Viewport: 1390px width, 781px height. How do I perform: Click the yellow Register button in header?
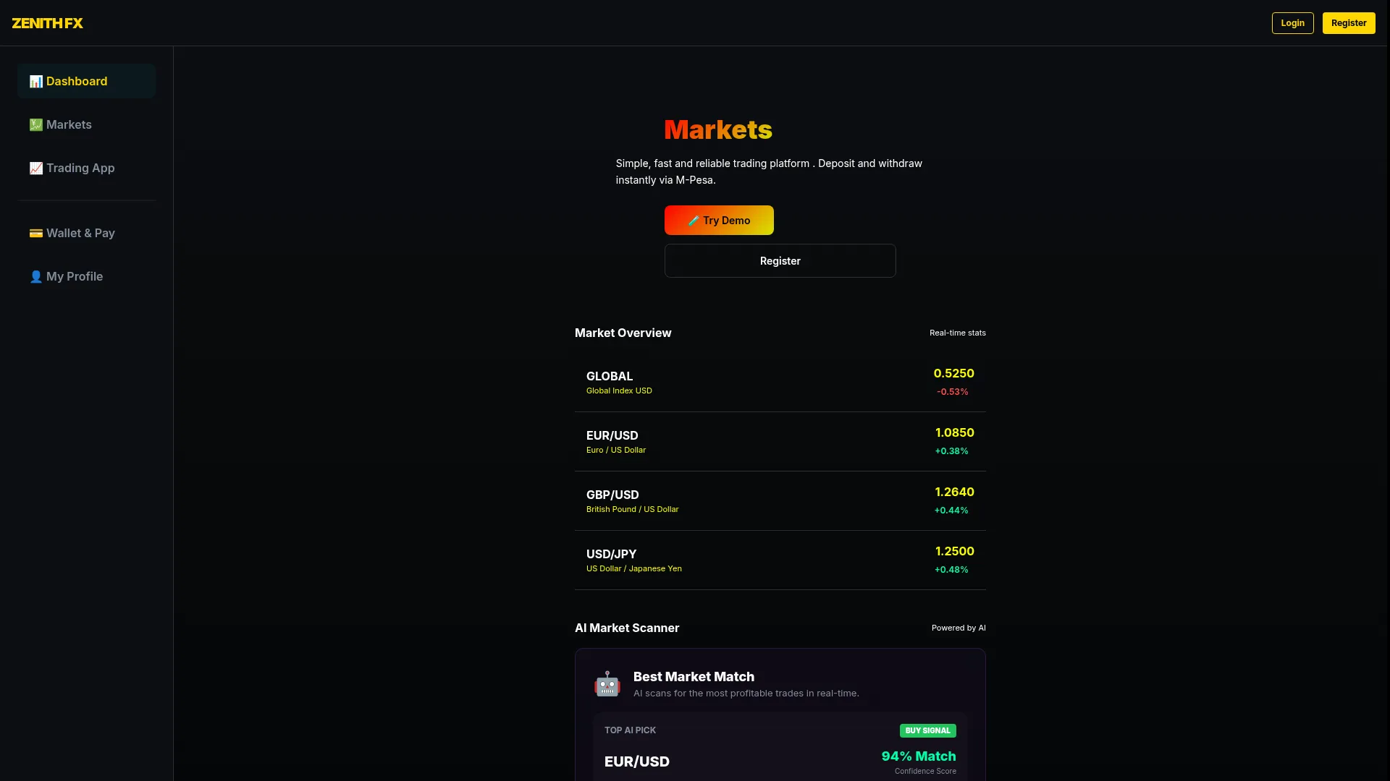point(1349,23)
